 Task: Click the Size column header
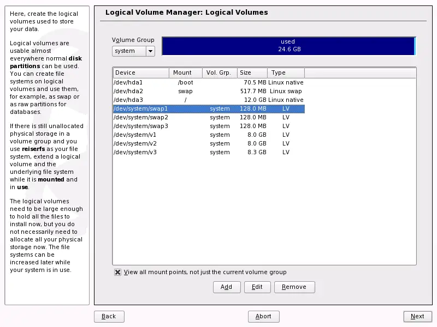click(x=251, y=72)
